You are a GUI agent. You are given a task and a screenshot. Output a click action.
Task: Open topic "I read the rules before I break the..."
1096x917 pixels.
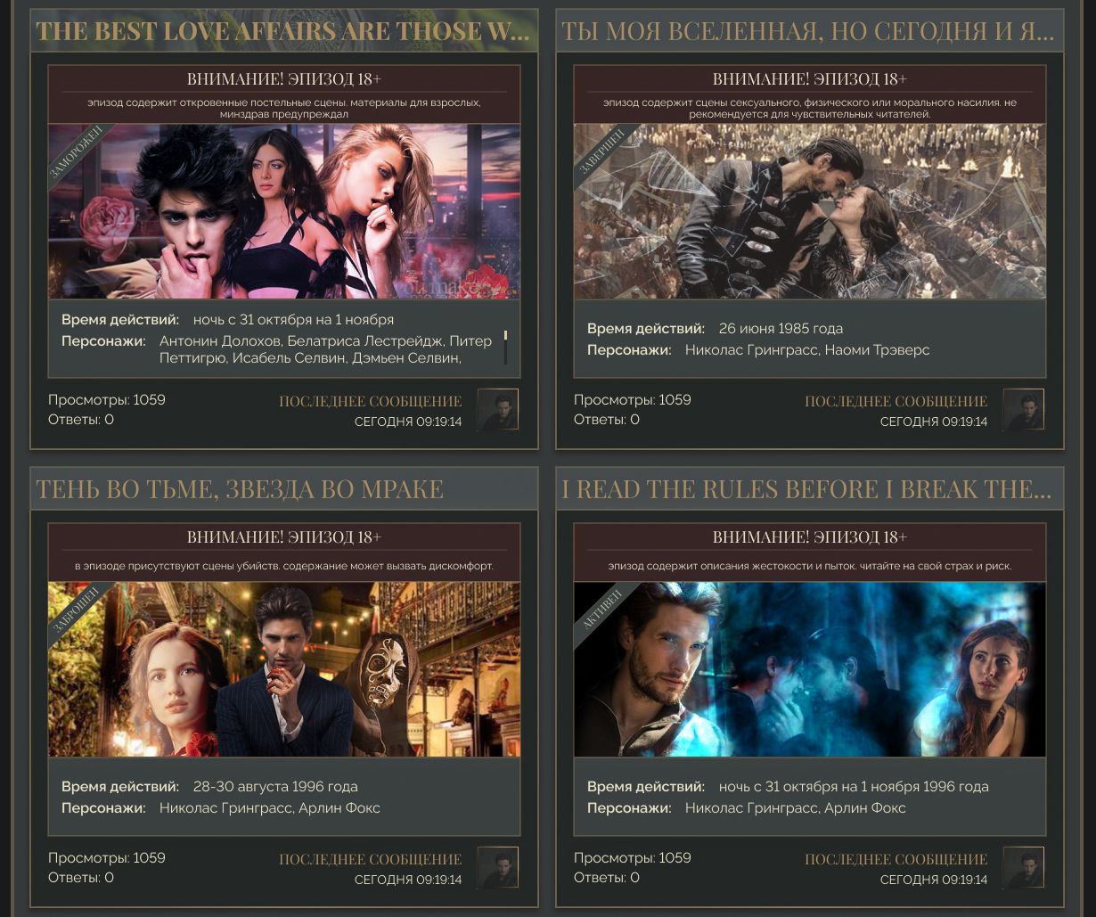coord(807,489)
